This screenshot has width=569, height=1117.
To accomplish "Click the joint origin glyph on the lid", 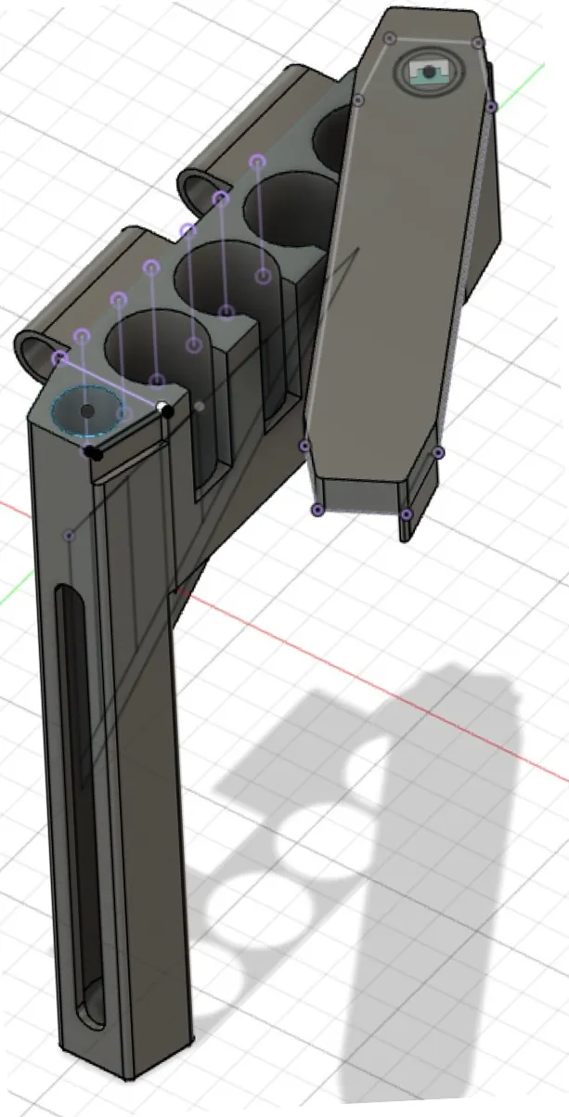I will (x=428, y=71).
